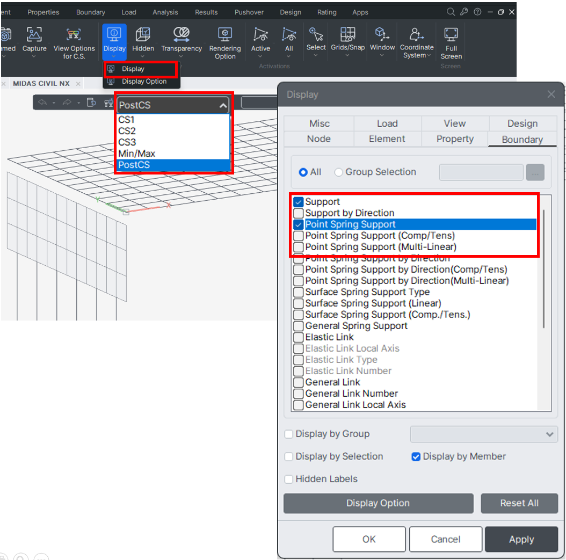Enable the Elastic Link checkbox
Screen dimensions: 566x560
299,338
